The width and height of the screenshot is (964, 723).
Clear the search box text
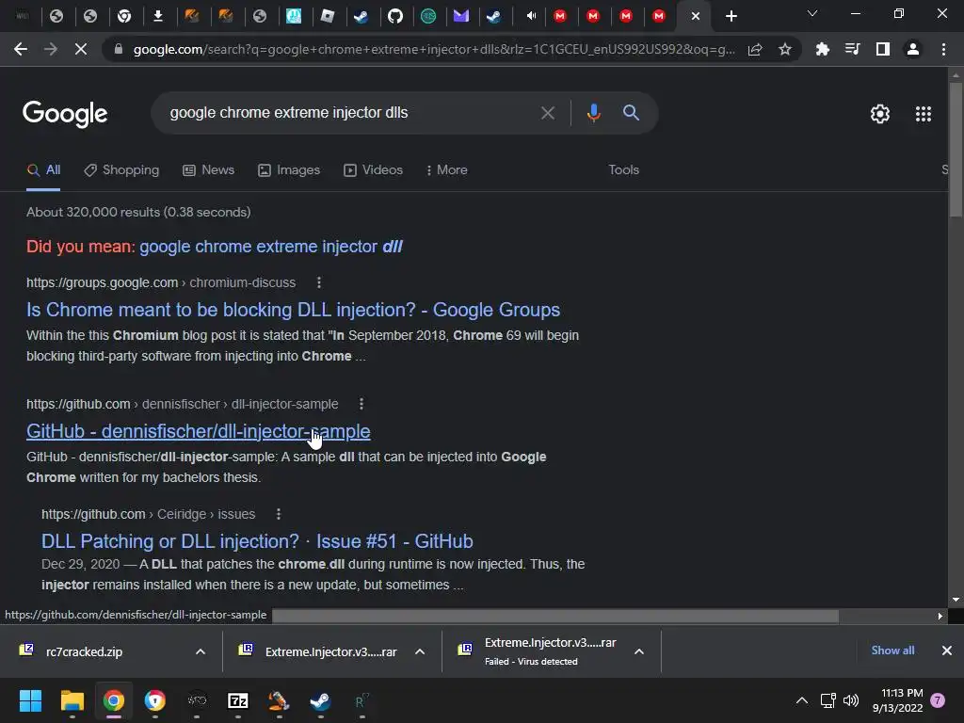pos(547,113)
